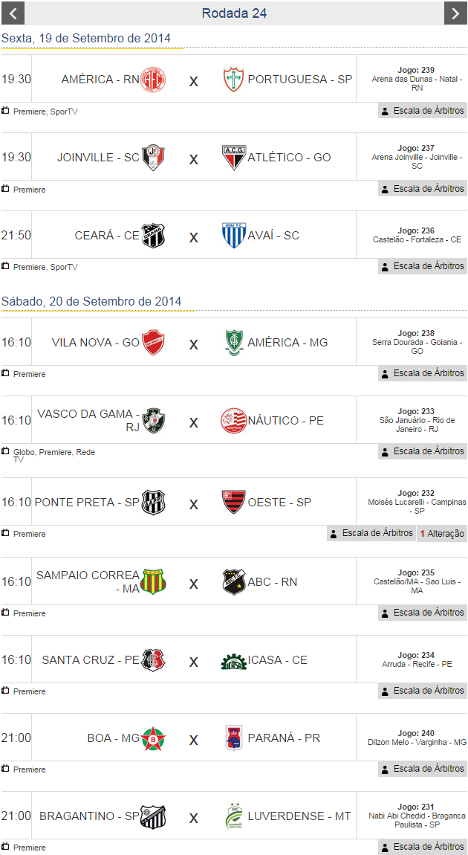Click the Sampaio Correa team crest
This screenshot has height=855, width=468.
(154, 581)
